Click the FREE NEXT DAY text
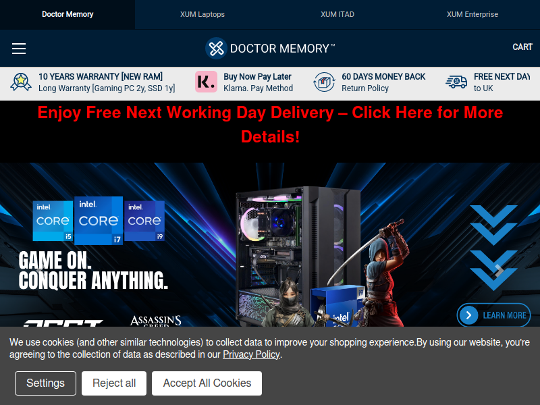 click(x=502, y=76)
